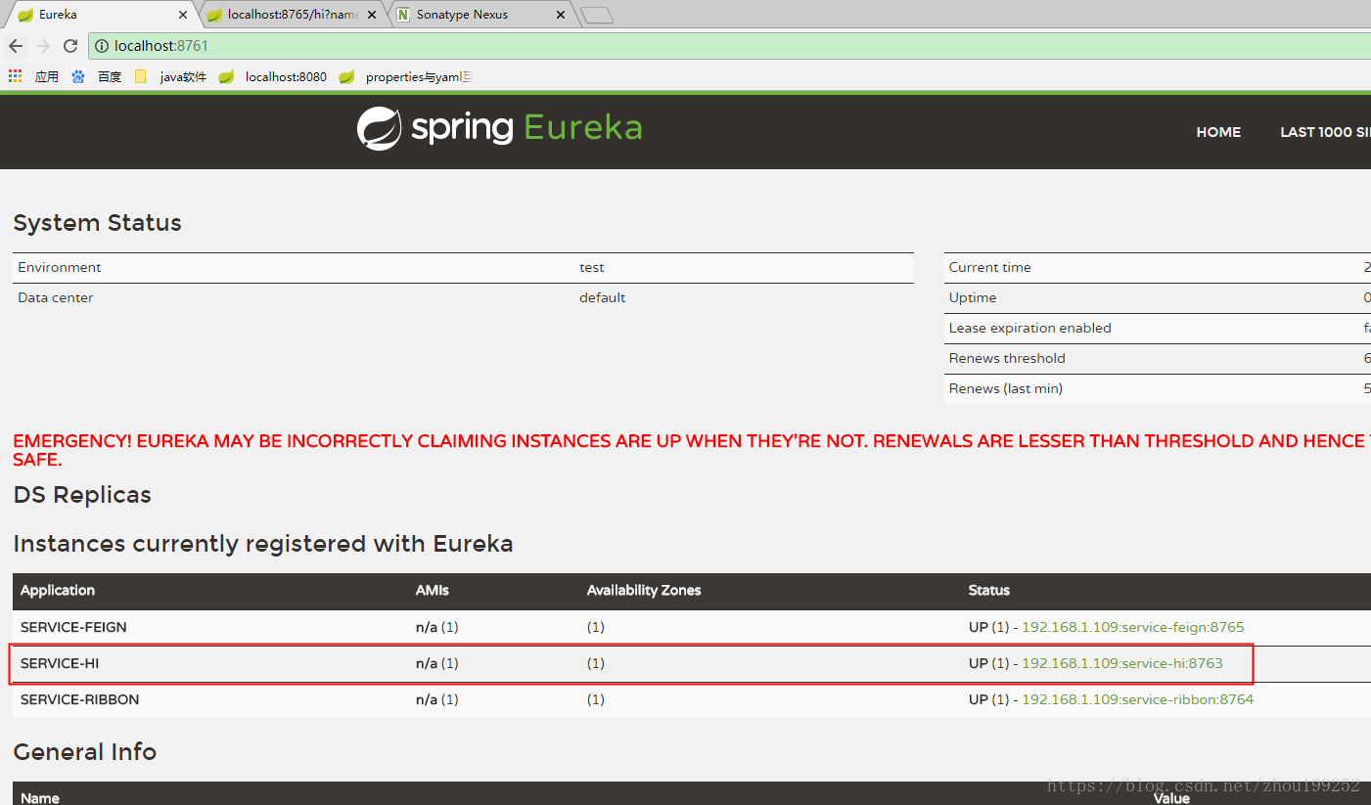Close the Sonatype Nexus tab
Image resolution: width=1371 pixels, height=805 pixels.
(x=561, y=15)
